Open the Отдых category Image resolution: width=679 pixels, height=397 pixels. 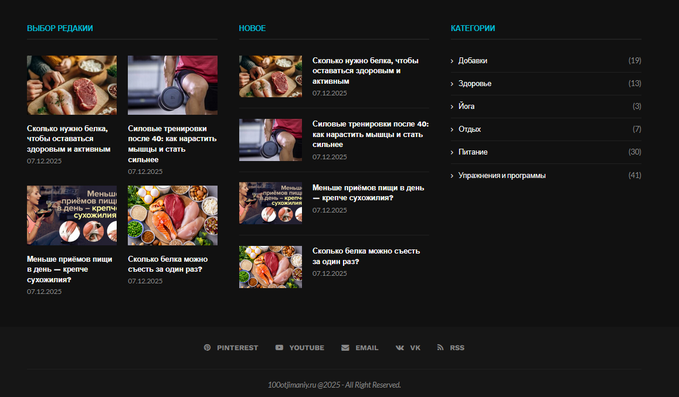470,129
